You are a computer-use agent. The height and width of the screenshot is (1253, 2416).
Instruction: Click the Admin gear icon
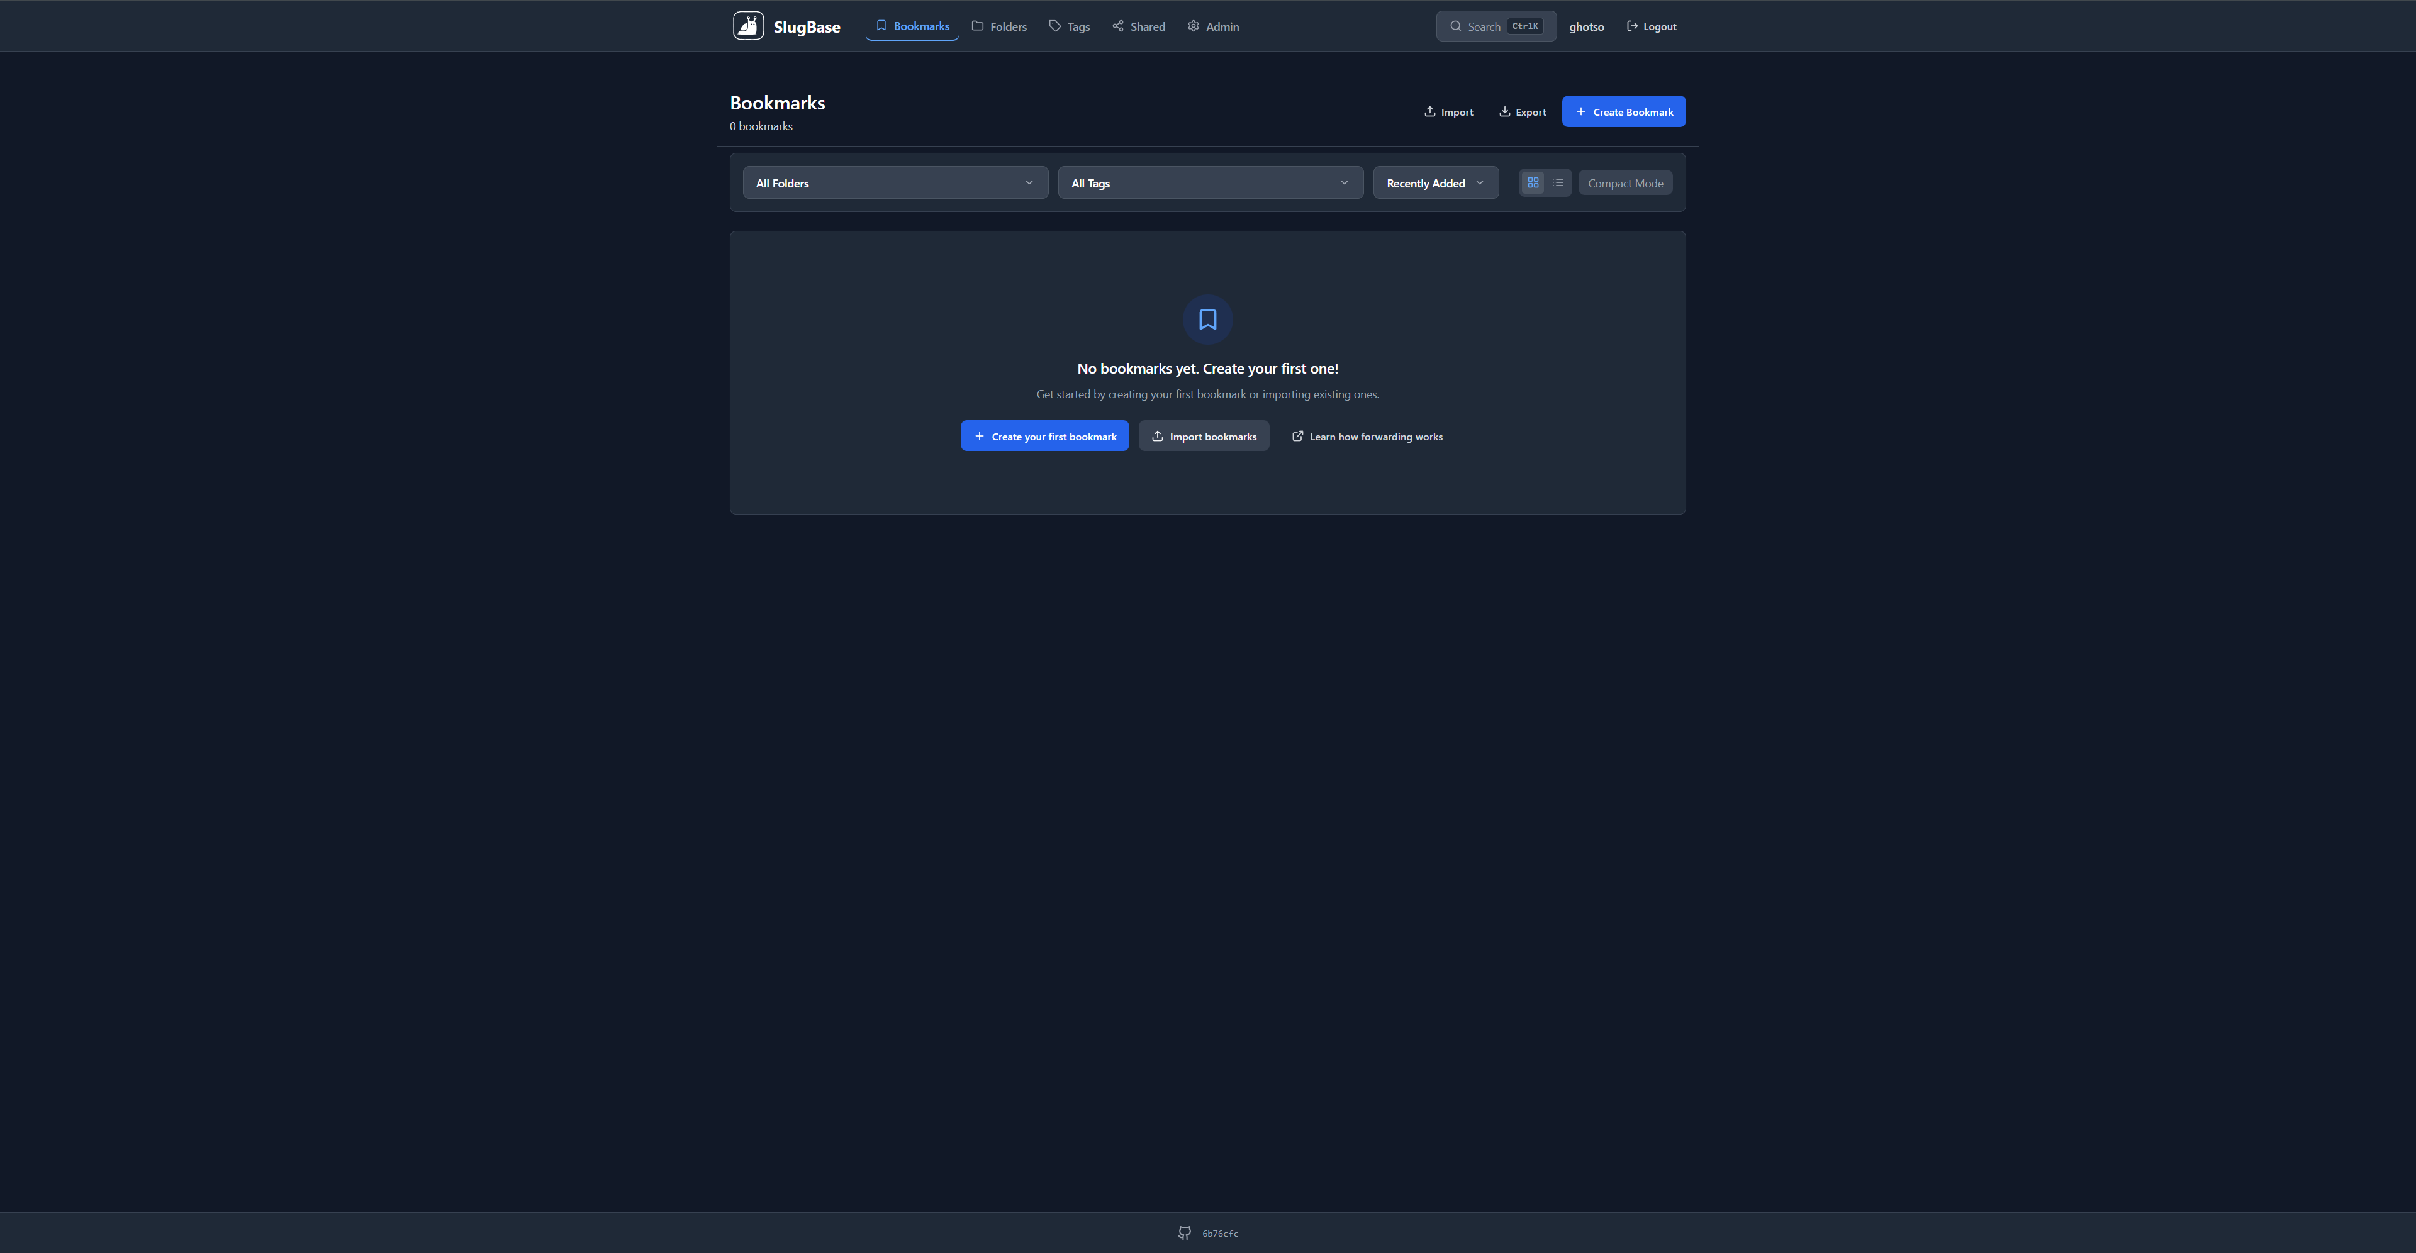tap(1193, 26)
